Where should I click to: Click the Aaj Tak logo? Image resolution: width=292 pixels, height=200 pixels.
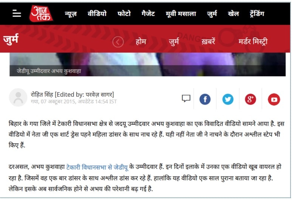click(x=41, y=13)
